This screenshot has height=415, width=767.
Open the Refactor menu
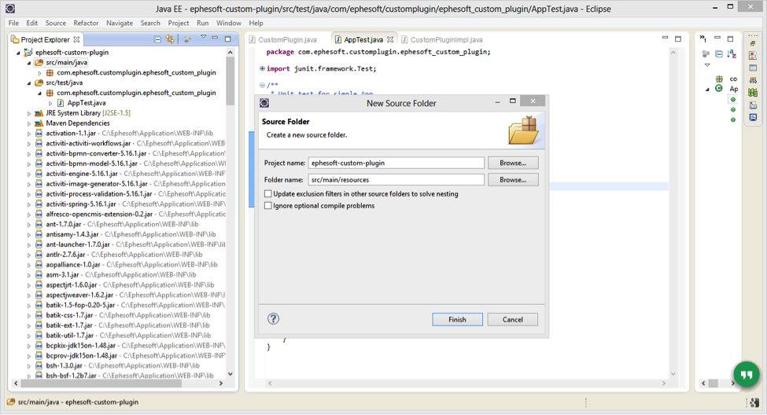[86, 23]
